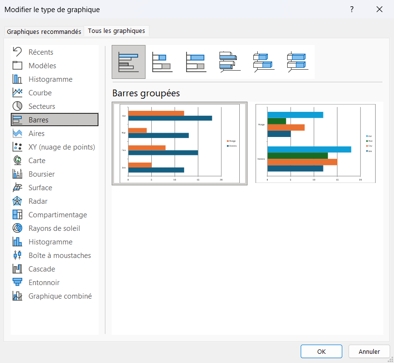Grab the dialog resize grip corner

coord(391,360)
